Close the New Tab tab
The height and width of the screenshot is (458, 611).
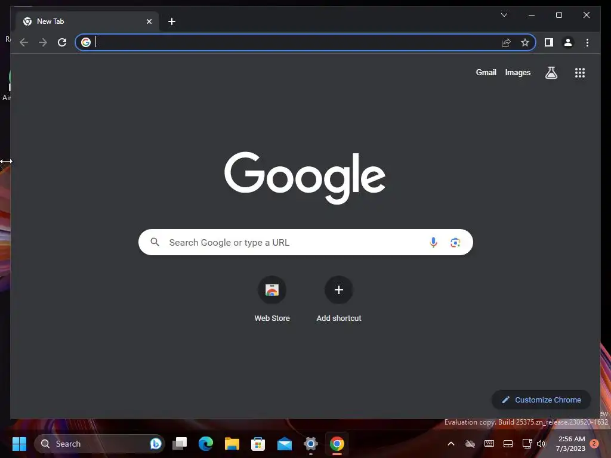point(149,21)
